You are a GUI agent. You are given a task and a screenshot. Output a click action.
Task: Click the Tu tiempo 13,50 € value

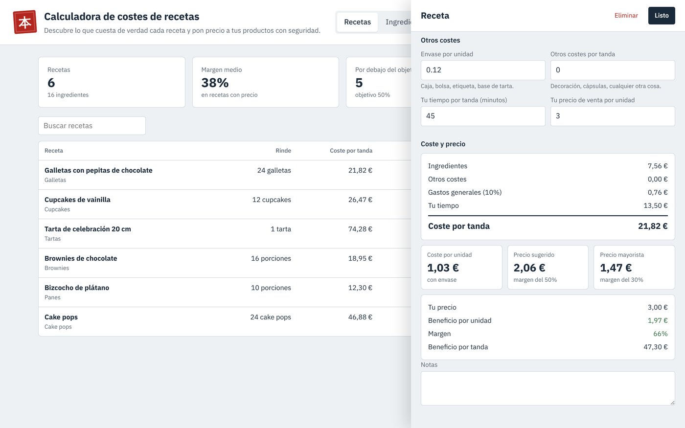[x=656, y=205]
